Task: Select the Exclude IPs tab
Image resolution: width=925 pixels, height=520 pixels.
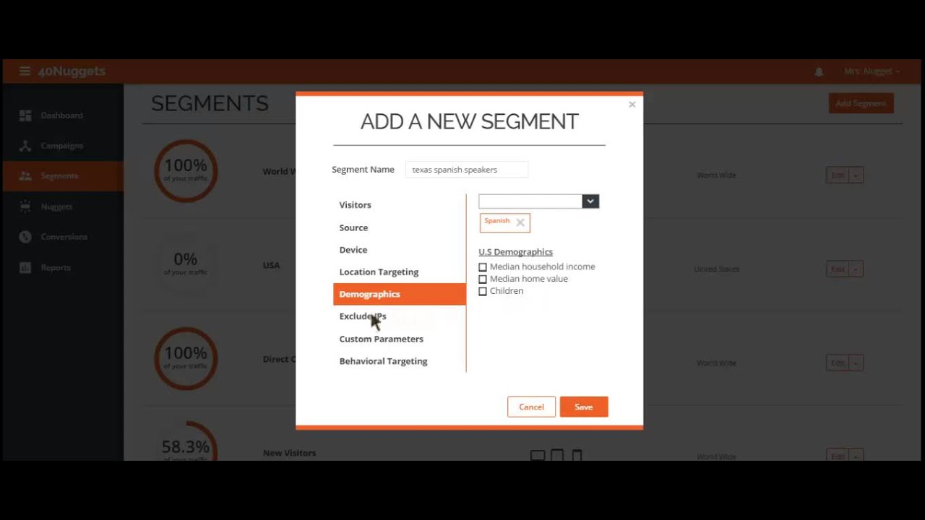Action: pyautogui.click(x=399, y=316)
